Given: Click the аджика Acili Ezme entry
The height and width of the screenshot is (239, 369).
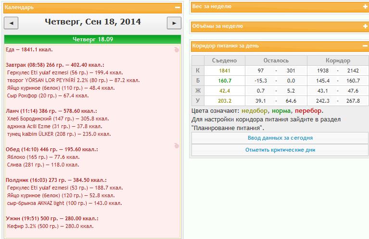Looking at the screenshot, I should [x=54, y=126].
